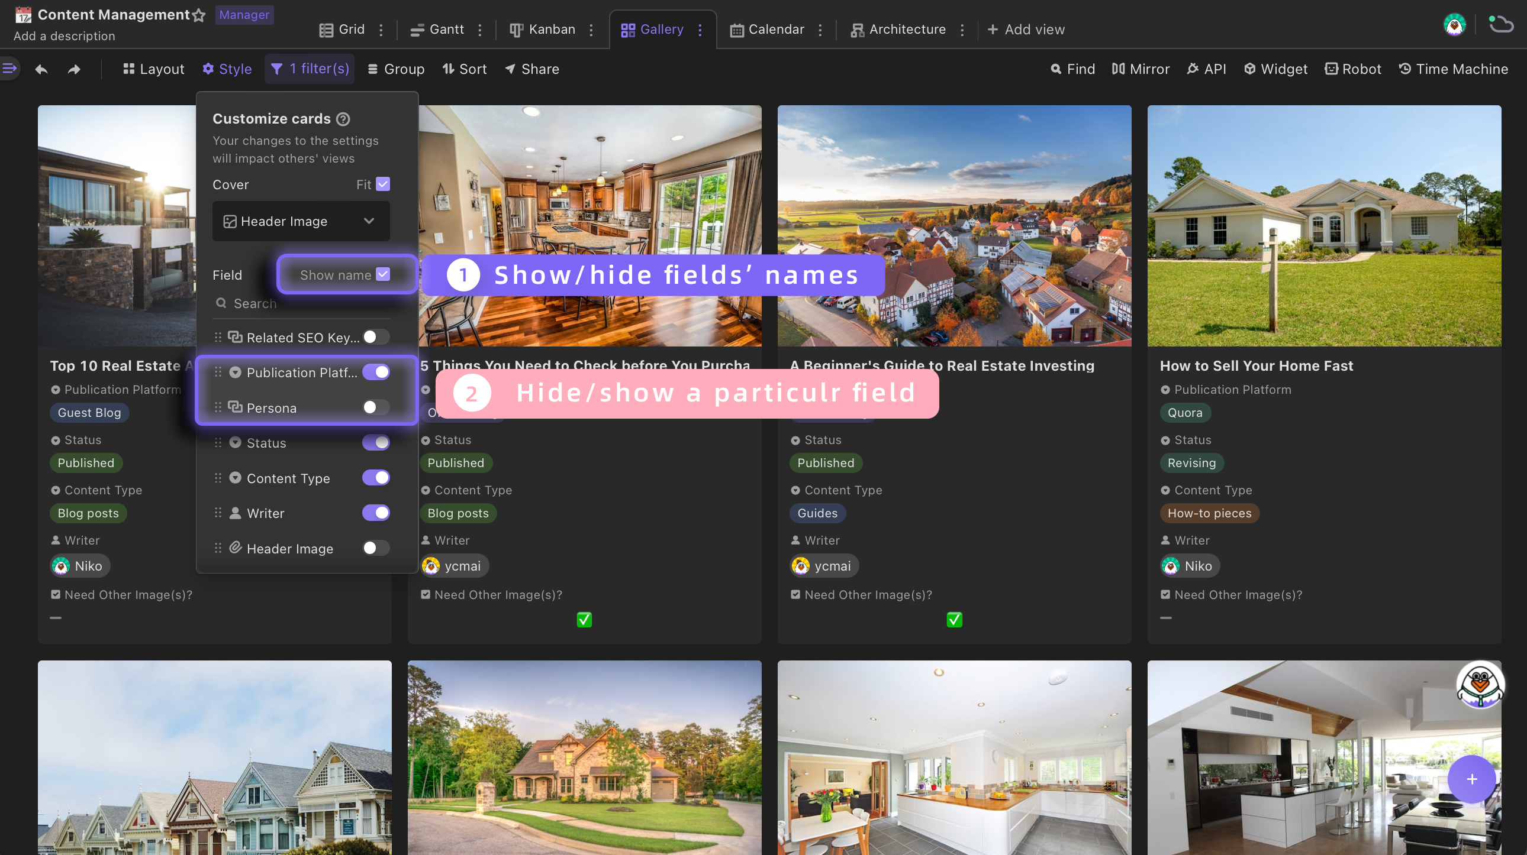
Task: Turn off the Writer field toggle
Action: coord(376,513)
